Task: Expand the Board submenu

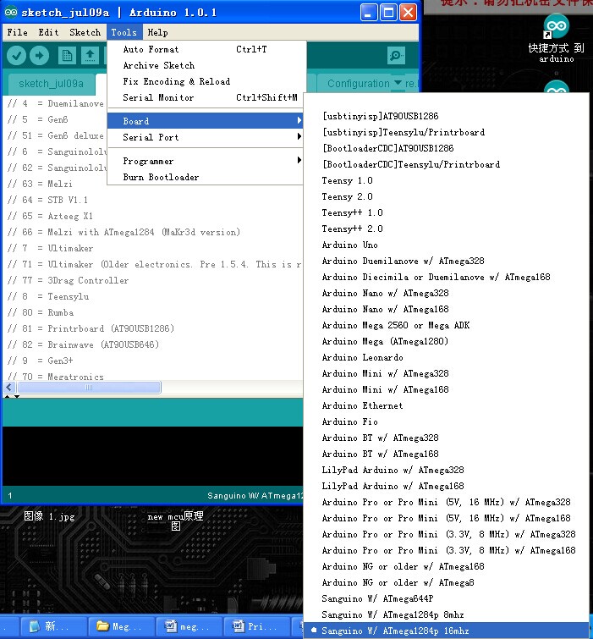Action: tap(206, 121)
